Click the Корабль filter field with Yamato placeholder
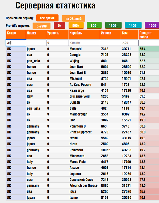 click(85, 43)
